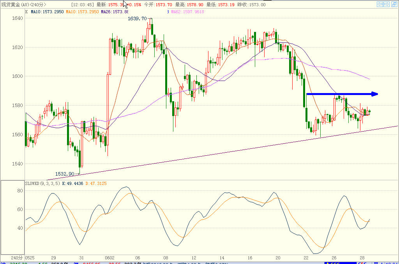Click the 0602 date on time axis
Viewport: 399px width, 264px height.
coord(109,258)
